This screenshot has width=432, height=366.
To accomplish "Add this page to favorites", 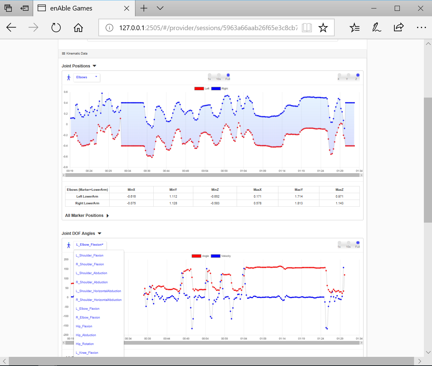I will [x=323, y=27].
